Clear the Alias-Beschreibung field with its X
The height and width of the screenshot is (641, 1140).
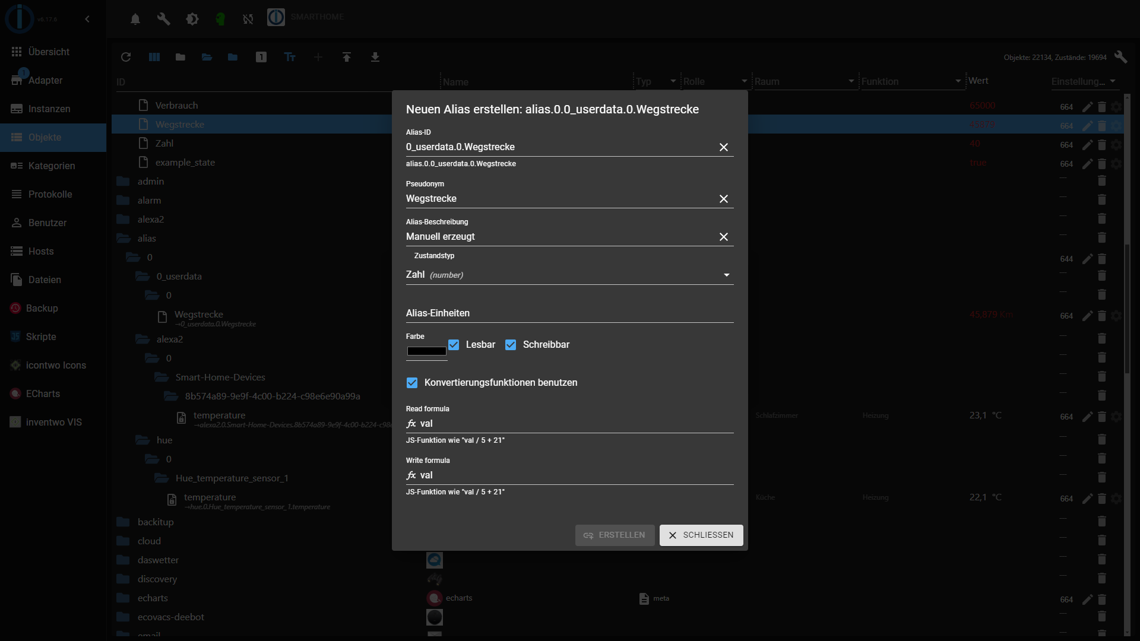pyautogui.click(x=724, y=237)
